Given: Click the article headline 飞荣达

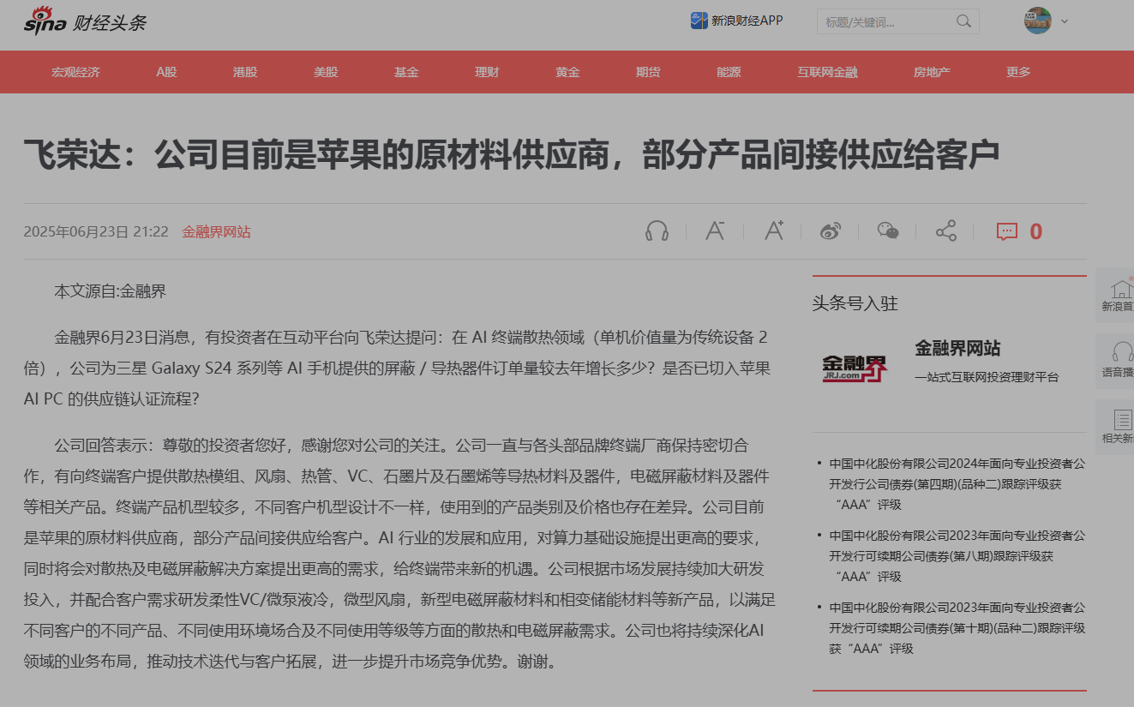Looking at the screenshot, I should tap(512, 153).
